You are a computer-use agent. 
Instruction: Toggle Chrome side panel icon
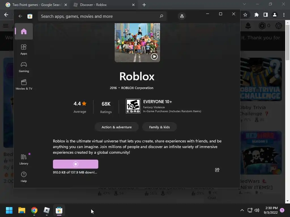(x=266, y=15)
